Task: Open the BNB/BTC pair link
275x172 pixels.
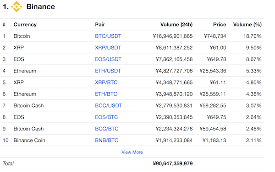Action: 107,141
